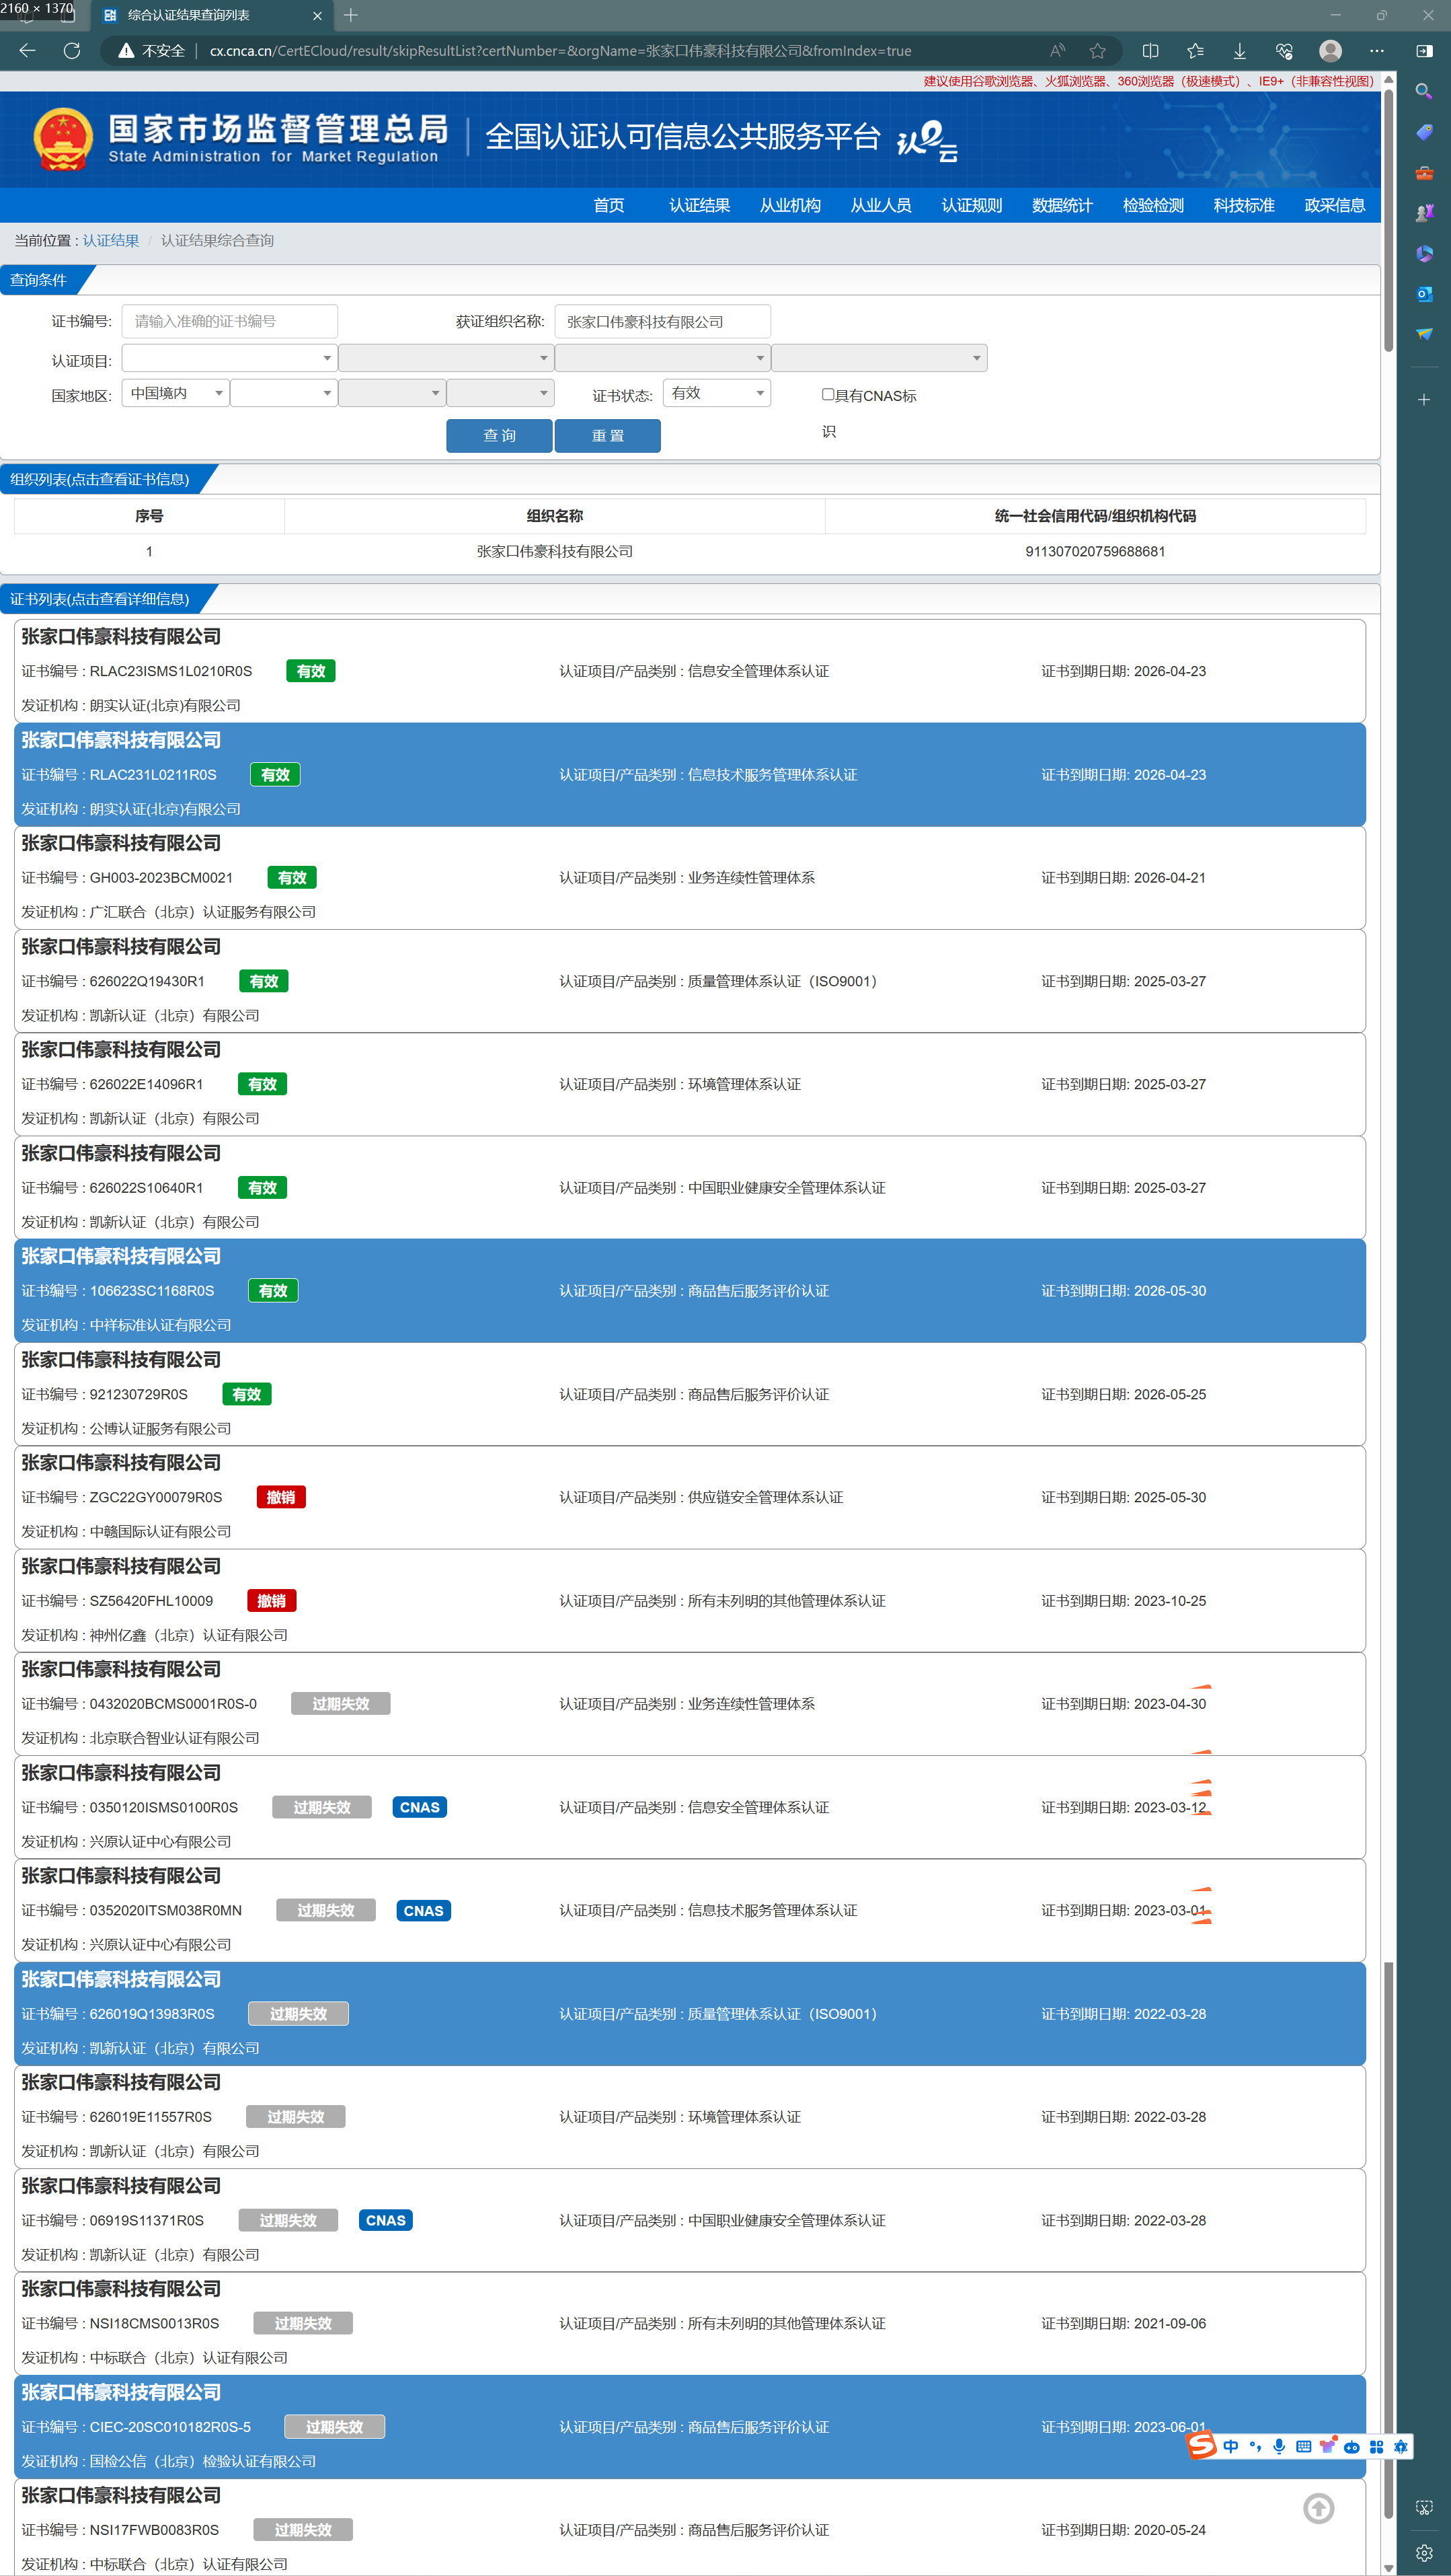
Task: Open 检验检测 navigation item
Action: click(x=1153, y=205)
